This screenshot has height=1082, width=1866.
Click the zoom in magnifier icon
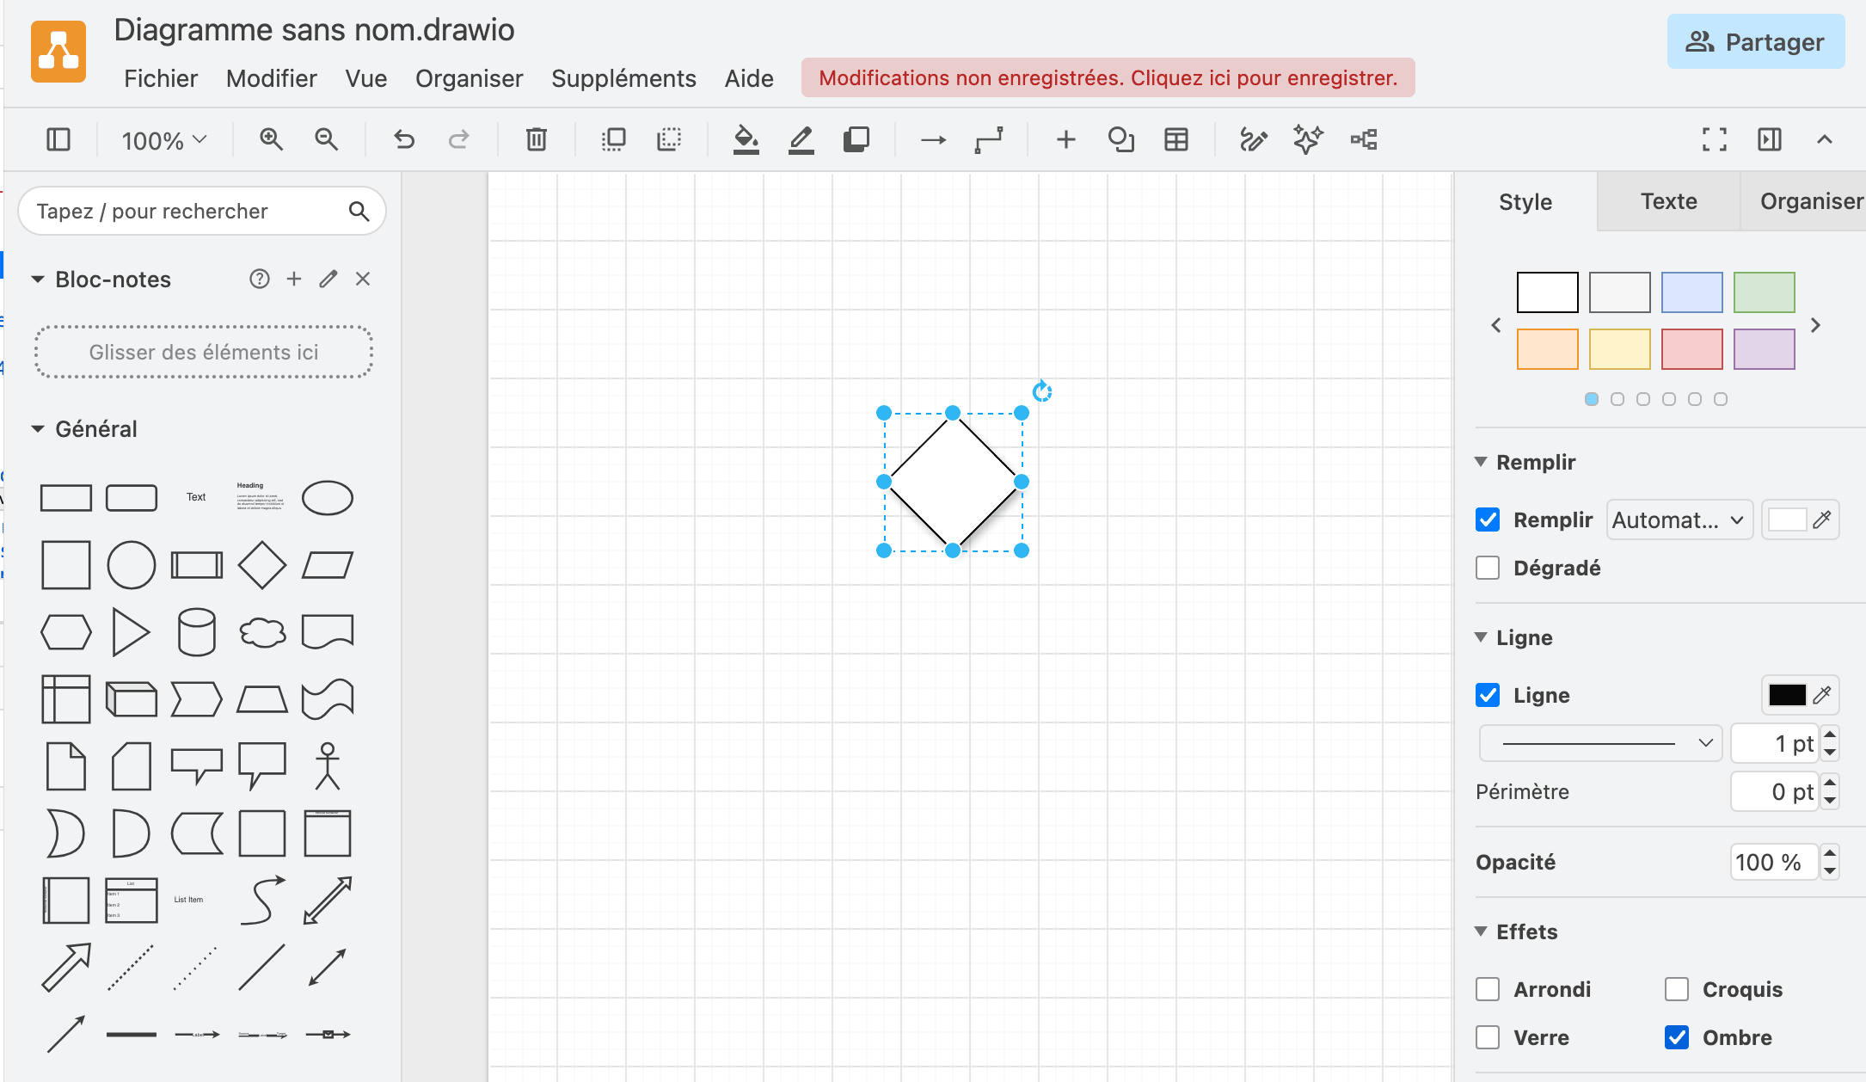[271, 139]
